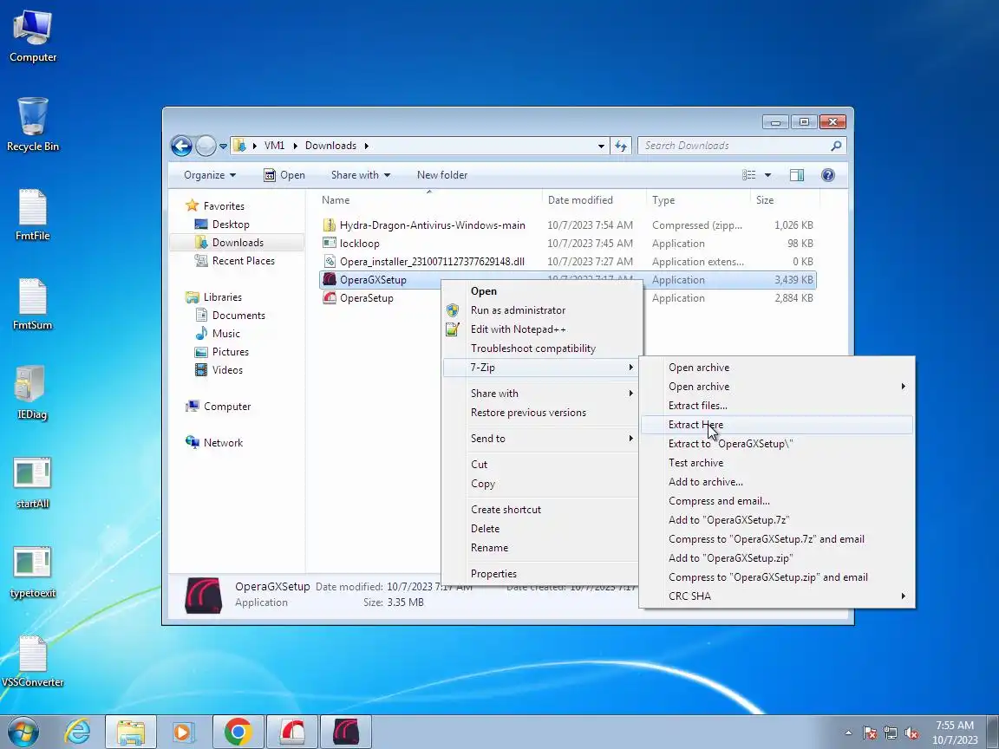Open the view options dropdown arrow
Screen dimensions: 999x749
coord(767,175)
